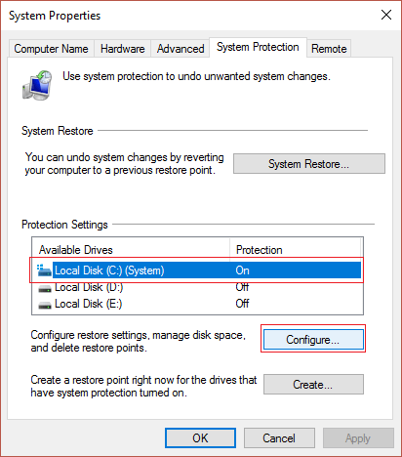402x457 pixels.
Task: Click the Local Disk (D:) drive icon
Action: 45,289
